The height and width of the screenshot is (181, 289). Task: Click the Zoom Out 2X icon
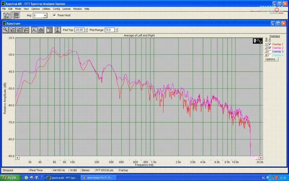pyautogui.click(x=19, y=30)
